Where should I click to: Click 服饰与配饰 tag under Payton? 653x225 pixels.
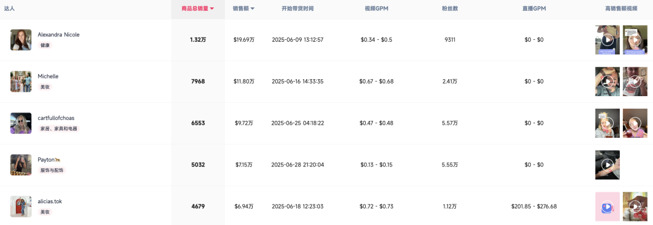(x=52, y=170)
